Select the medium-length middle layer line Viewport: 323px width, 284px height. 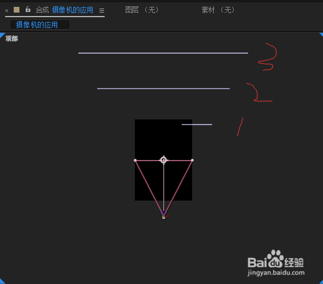(x=164, y=89)
